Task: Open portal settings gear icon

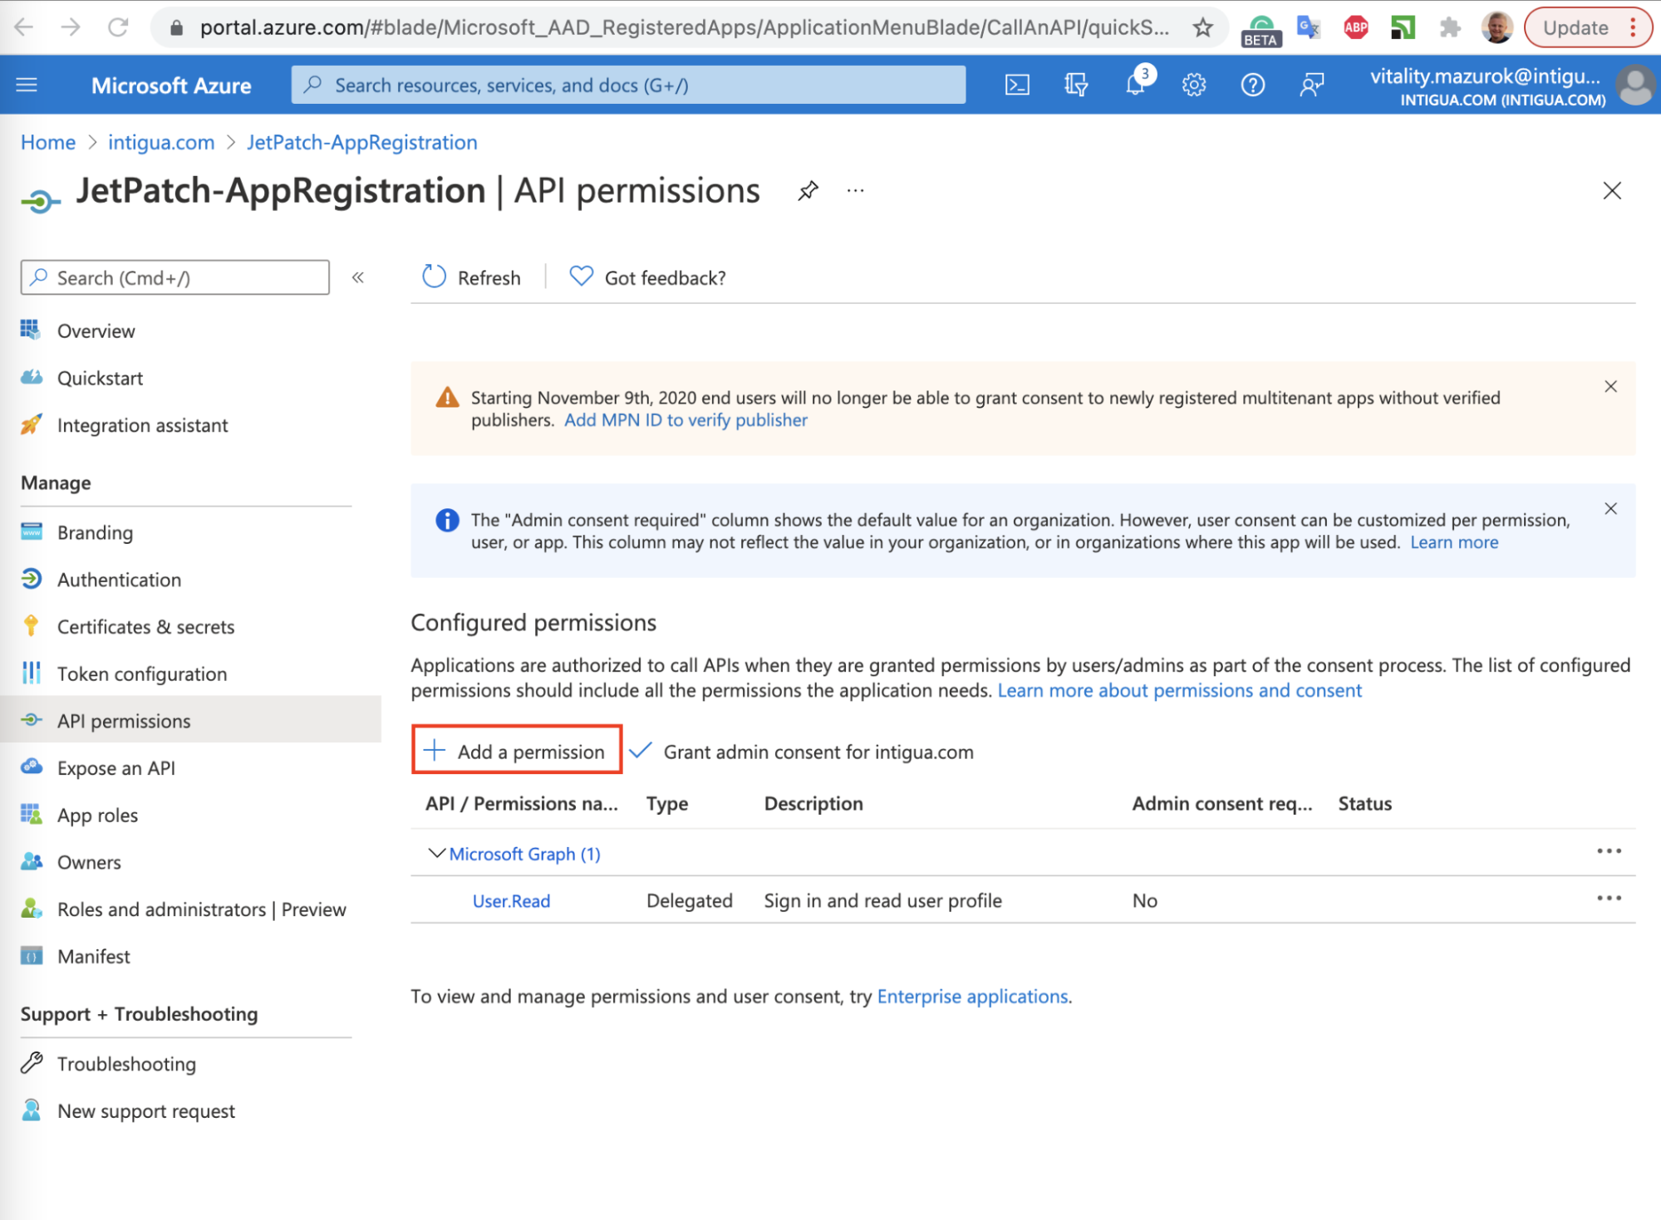Action: point(1194,85)
